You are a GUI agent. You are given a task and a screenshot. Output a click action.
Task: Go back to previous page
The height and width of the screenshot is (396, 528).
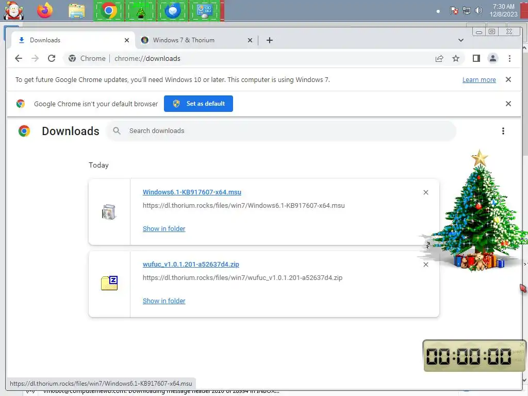19,58
